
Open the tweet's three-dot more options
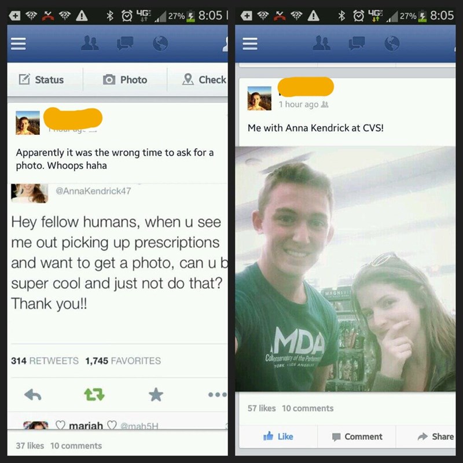[x=218, y=395]
